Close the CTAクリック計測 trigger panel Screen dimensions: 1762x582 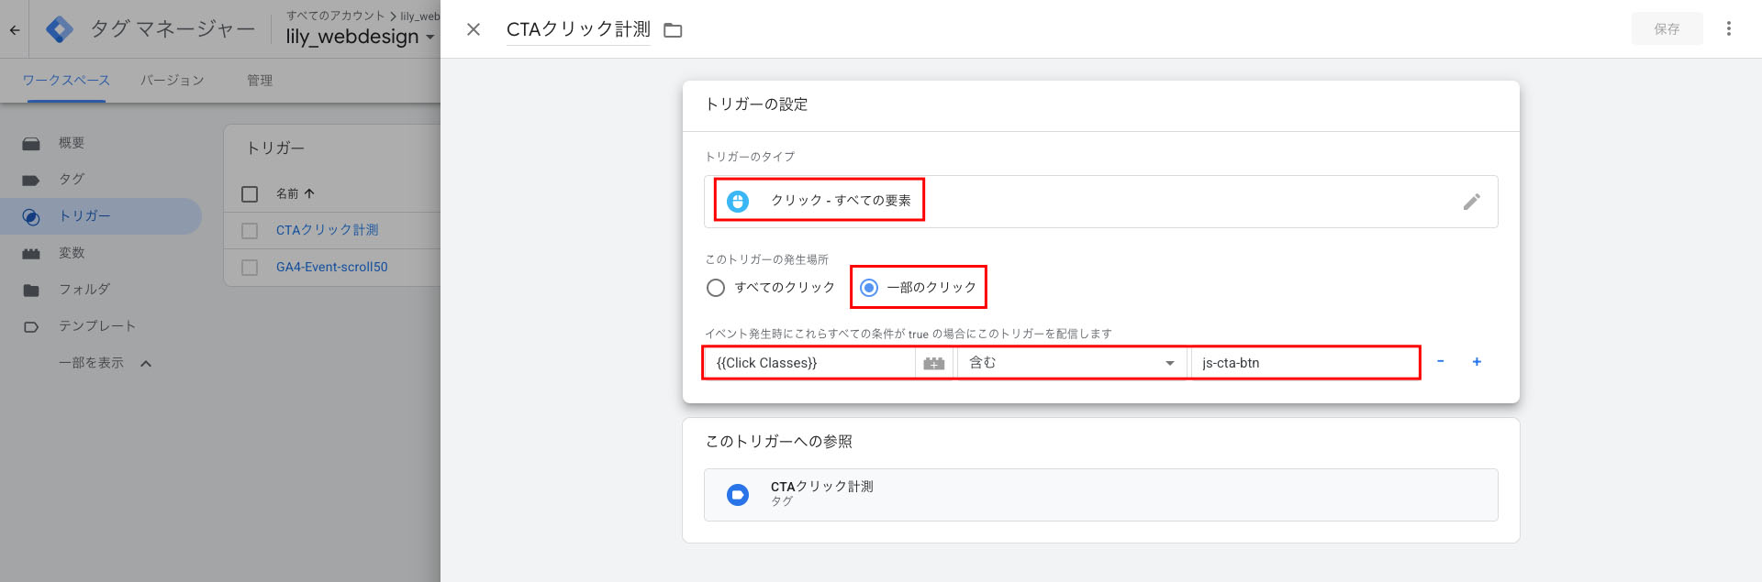474,29
